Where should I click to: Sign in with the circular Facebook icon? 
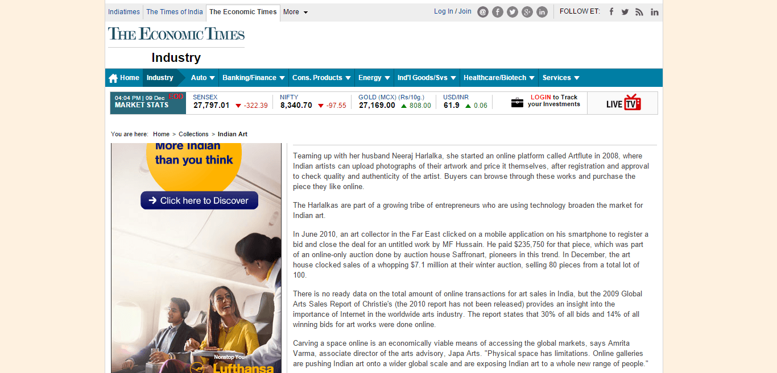tap(498, 12)
